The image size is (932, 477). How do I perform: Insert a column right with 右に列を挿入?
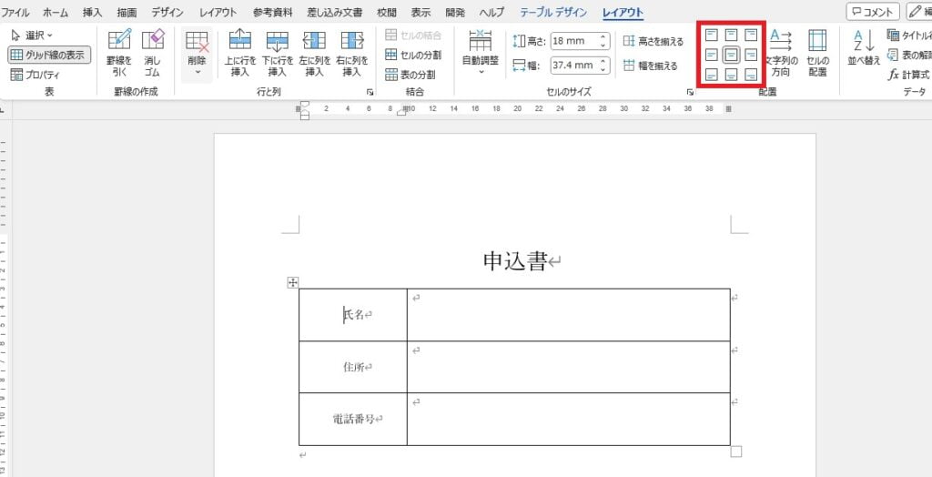tap(352, 52)
